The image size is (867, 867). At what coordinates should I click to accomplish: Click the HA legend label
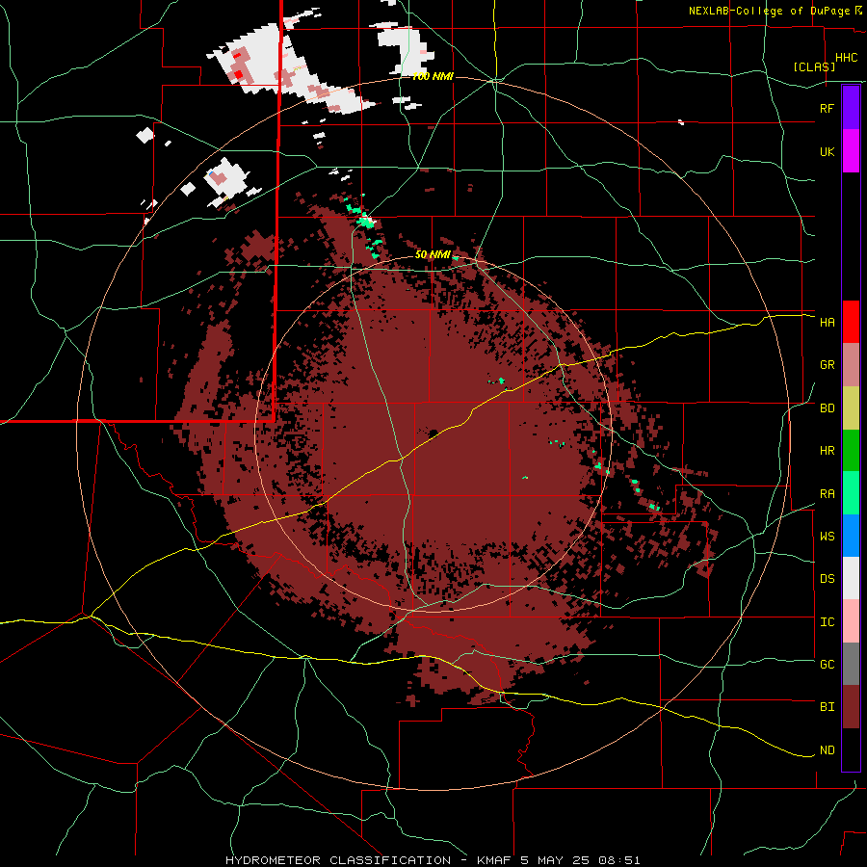(x=827, y=323)
